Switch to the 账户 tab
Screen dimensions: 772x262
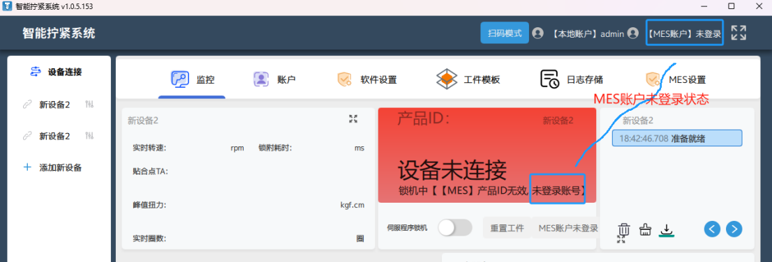point(274,79)
